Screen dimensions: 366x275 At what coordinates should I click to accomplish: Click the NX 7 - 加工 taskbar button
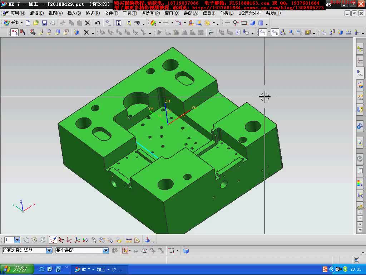click(99, 270)
